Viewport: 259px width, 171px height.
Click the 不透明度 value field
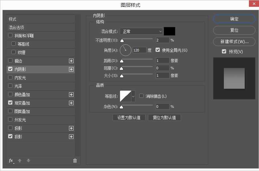pos(163,40)
